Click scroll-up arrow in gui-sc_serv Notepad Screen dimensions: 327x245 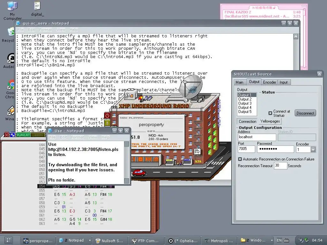(x=296, y=37)
